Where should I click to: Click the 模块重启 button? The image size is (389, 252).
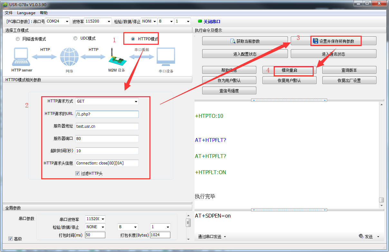[x=289, y=70]
